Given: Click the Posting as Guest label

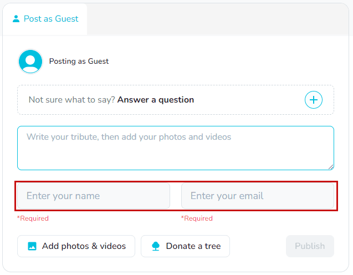Looking at the screenshot, I should [79, 62].
